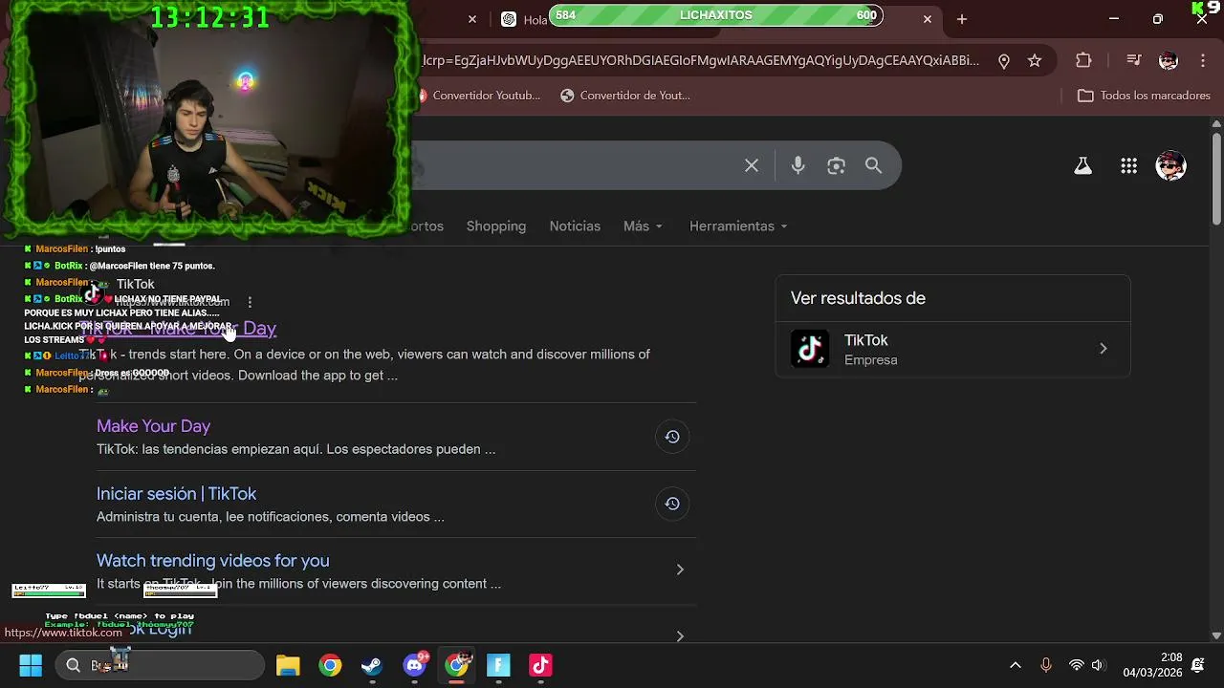Open Steam from the taskbar
Viewport: 1224px width, 688px height.
click(372, 665)
